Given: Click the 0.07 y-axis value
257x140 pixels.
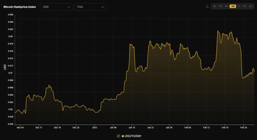Looking at the screenshot, I should pos(11,73).
